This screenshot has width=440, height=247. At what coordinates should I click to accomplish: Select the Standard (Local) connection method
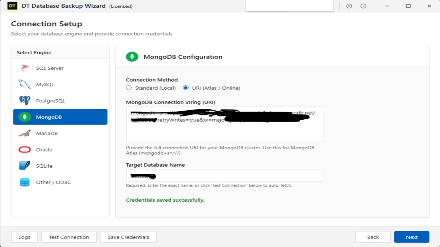pos(129,88)
